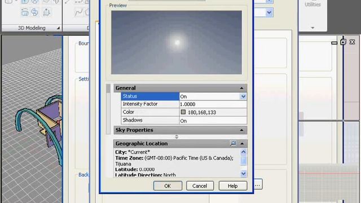Expand the Utilities panel arrow
Screen dimensions: 361x203
click(x=312, y=28)
